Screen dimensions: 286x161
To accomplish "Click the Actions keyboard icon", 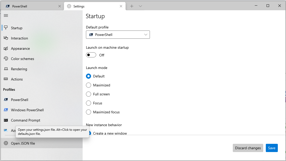I will click(x=6, y=79).
